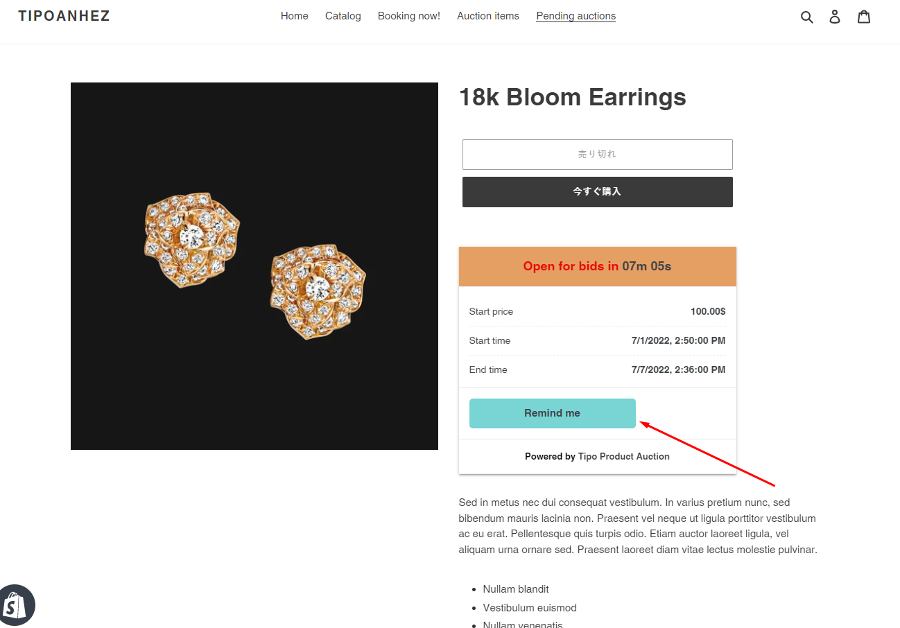900x628 pixels.
Task: Open the Pending auctions nav link
Action: coord(576,16)
